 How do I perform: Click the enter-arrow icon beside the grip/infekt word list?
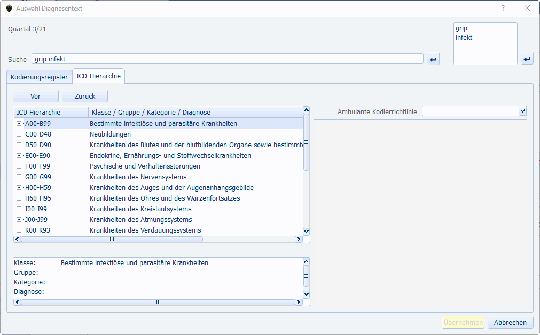pos(527,59)
